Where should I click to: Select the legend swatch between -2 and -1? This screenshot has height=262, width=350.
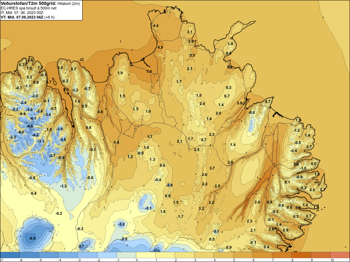click(x=107, y=255)
